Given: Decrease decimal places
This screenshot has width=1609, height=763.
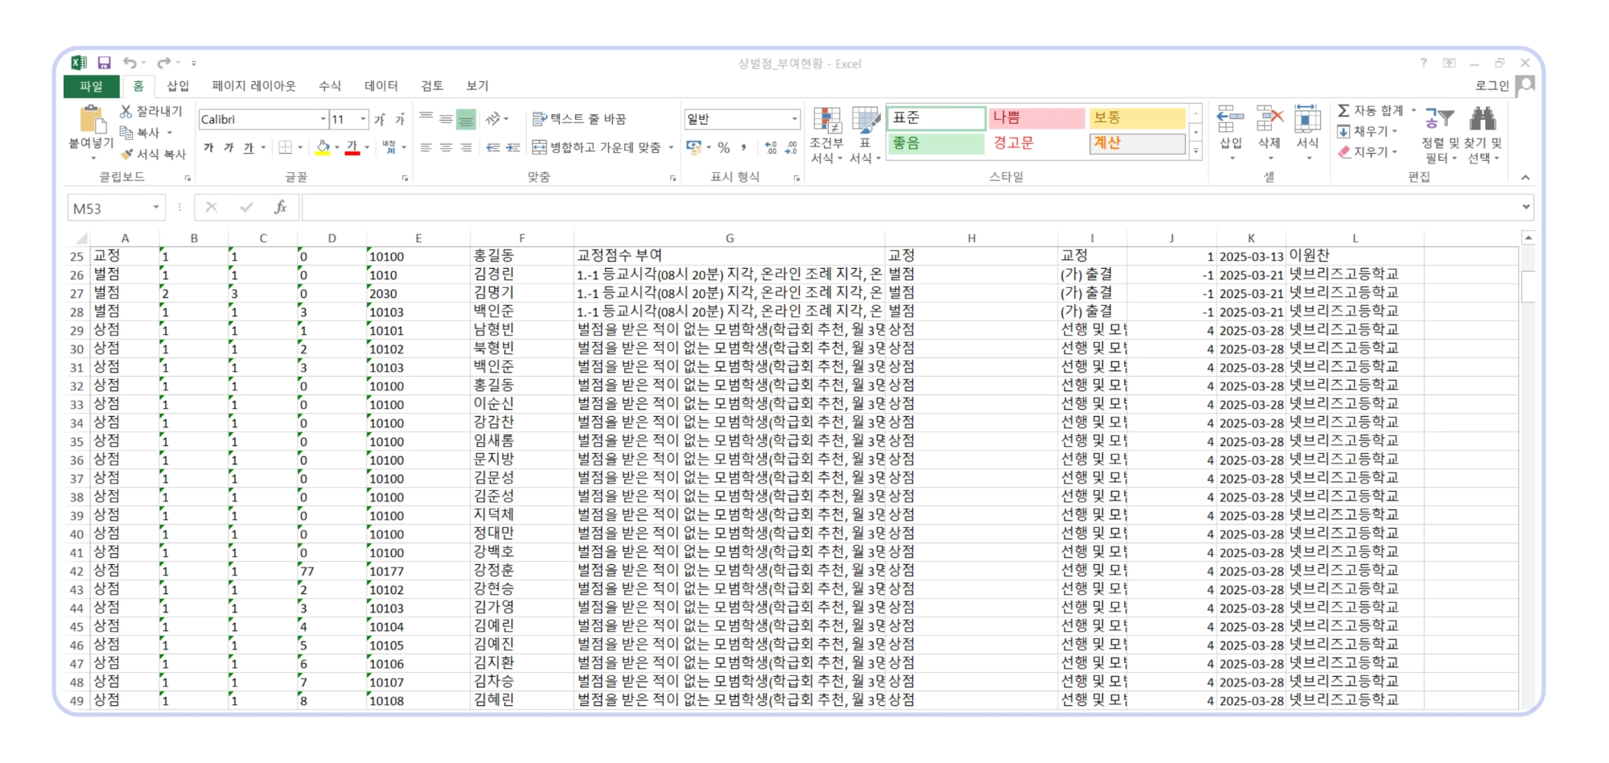Looking at the screenshot, I should pyautogui.click(x=791, y=147).
